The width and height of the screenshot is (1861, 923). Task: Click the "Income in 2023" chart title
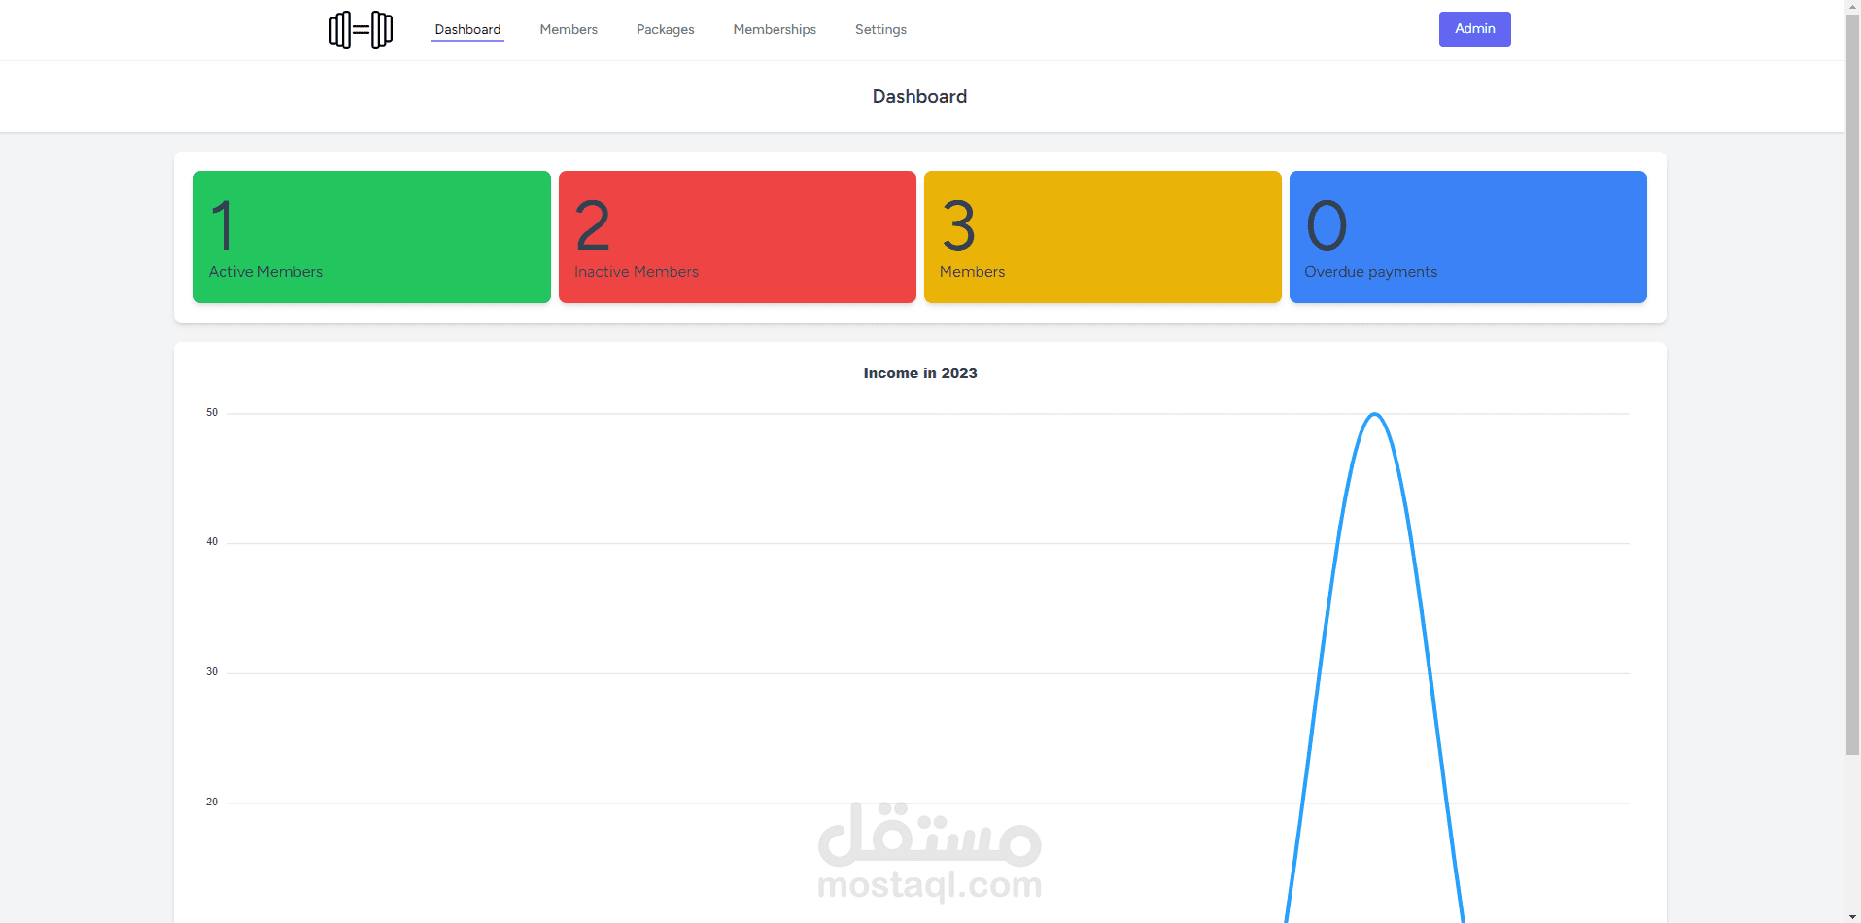coord(920,373)
